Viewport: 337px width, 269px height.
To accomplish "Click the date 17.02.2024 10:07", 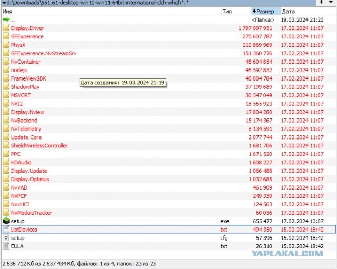I will coord(302,221).
